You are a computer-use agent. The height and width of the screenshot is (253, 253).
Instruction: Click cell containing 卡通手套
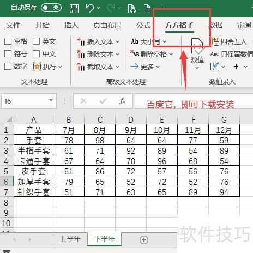(x=34, y=161)
